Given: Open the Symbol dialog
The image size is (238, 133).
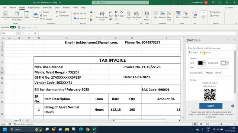Looking at the screenshot, I should 214,16.
